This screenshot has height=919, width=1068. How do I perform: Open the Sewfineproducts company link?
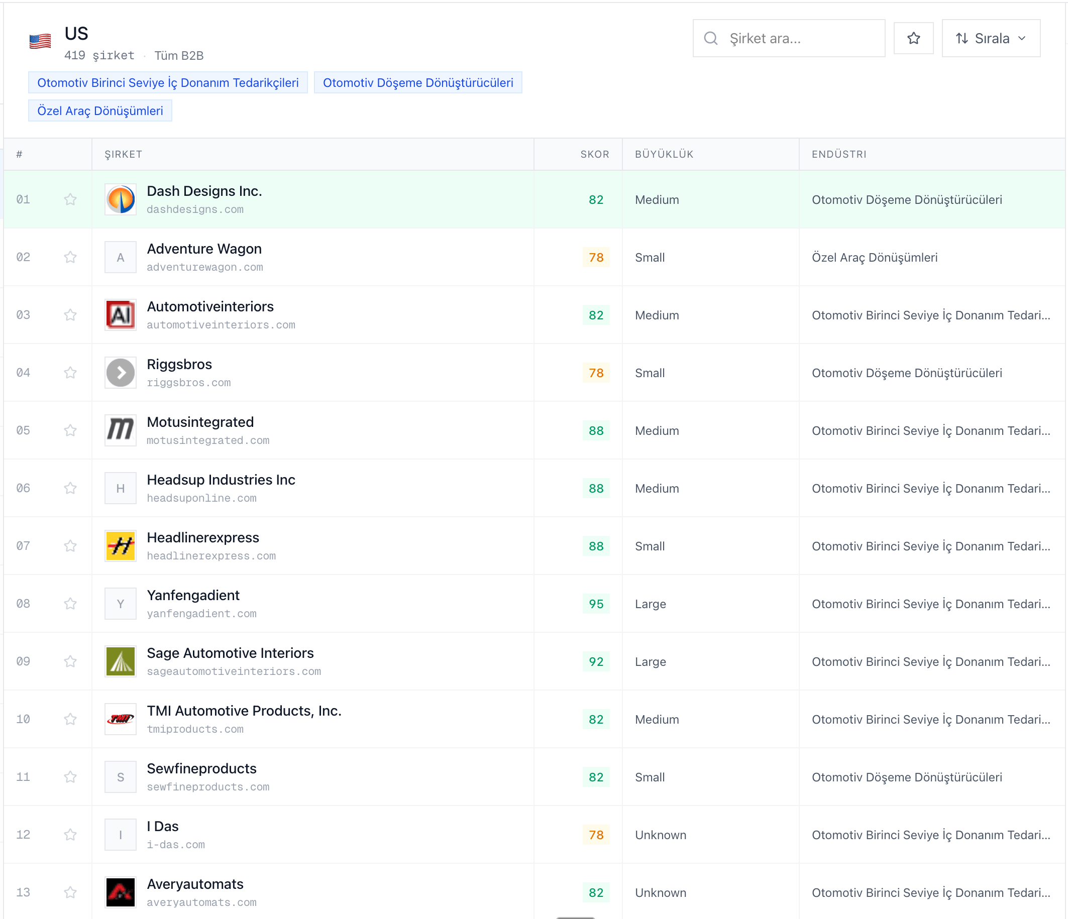coord(201,768)
